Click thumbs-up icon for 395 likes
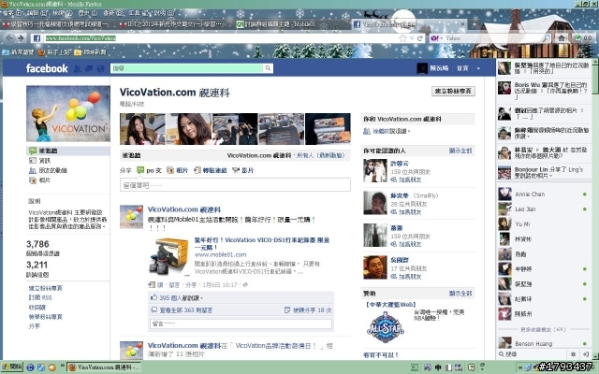Screen dimensions: 599x374 [x=153, y=297]
